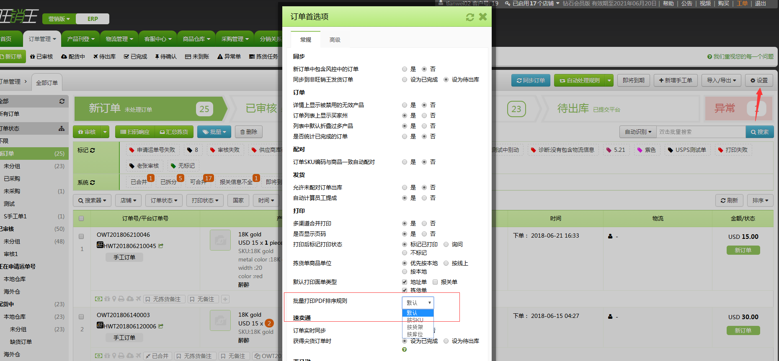Expand the 自动处理规则 dropdown arrow
Viewport: 779px width, 361px height.
609,80
